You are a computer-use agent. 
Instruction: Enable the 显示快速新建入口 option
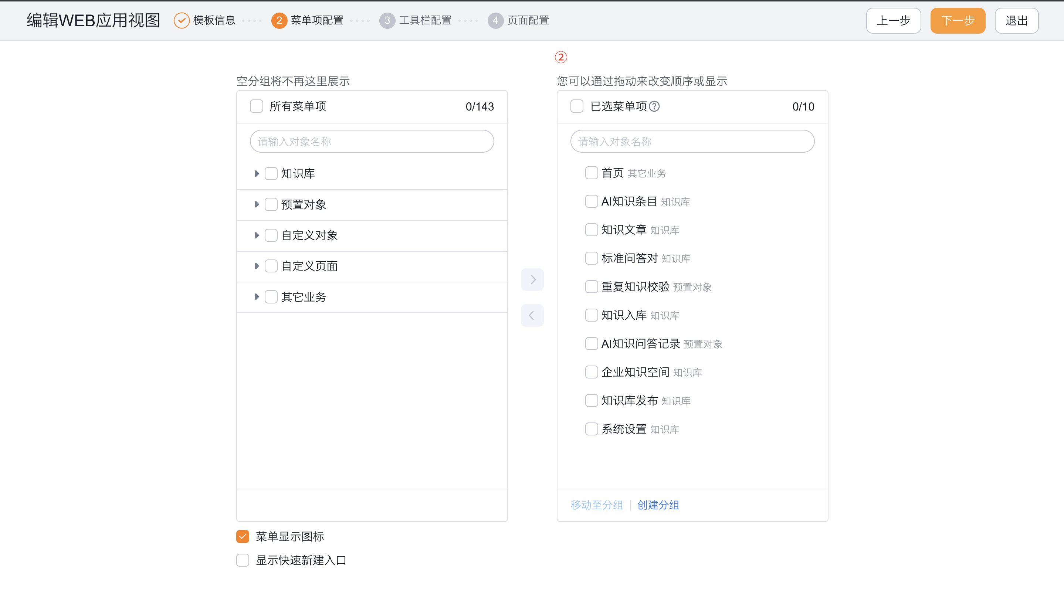tap(243, 560)
